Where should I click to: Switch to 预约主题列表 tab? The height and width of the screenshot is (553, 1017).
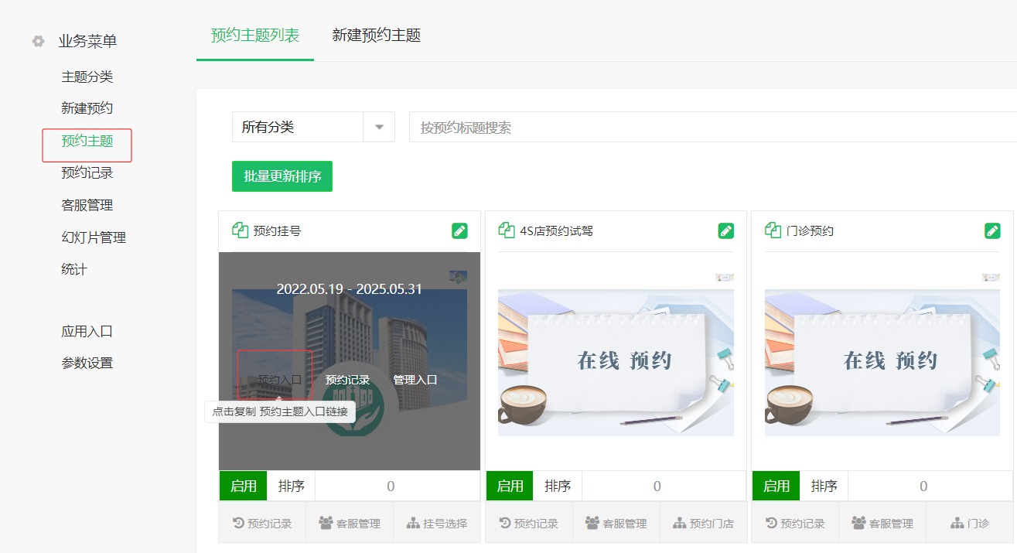pos(255,35)
